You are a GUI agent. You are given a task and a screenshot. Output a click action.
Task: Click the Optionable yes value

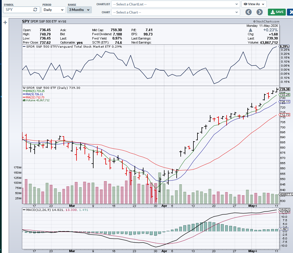80,43
